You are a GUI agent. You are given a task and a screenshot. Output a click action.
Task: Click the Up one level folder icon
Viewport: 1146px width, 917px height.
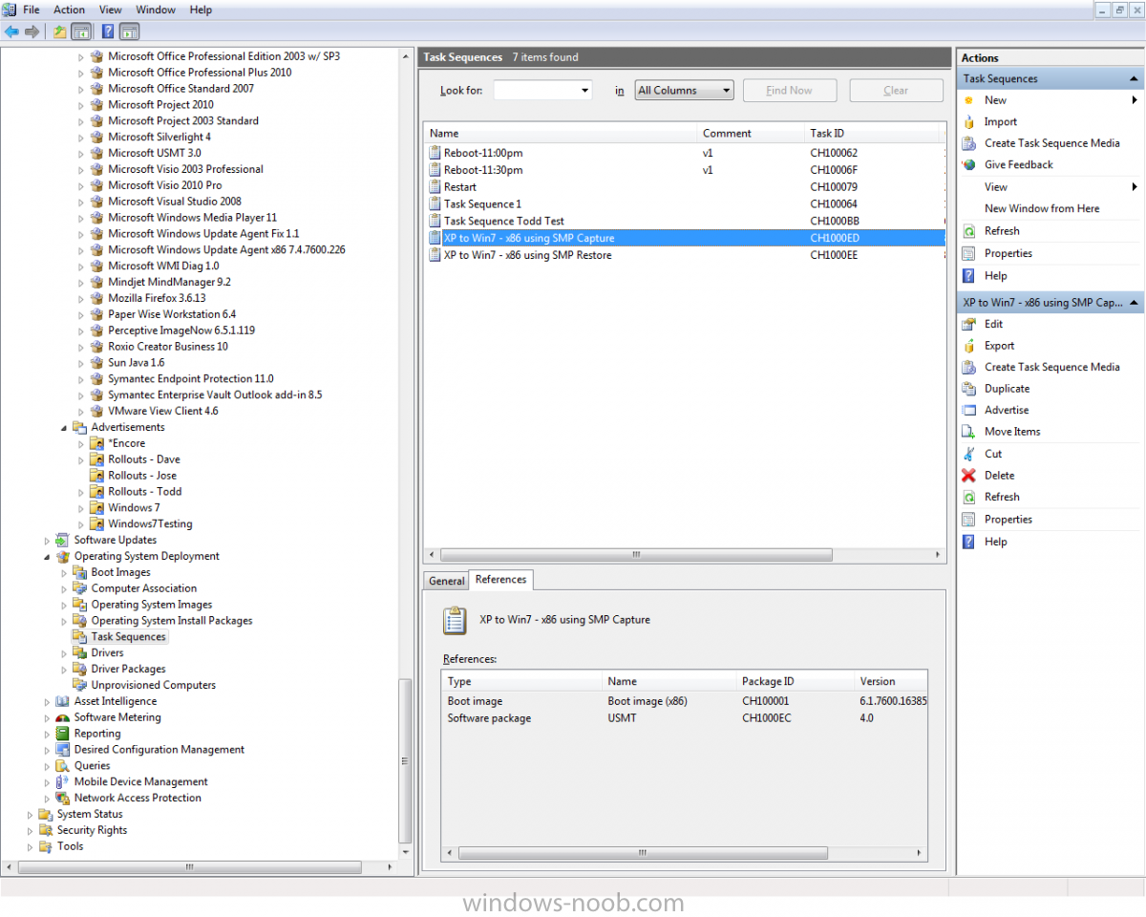(60, 32)
